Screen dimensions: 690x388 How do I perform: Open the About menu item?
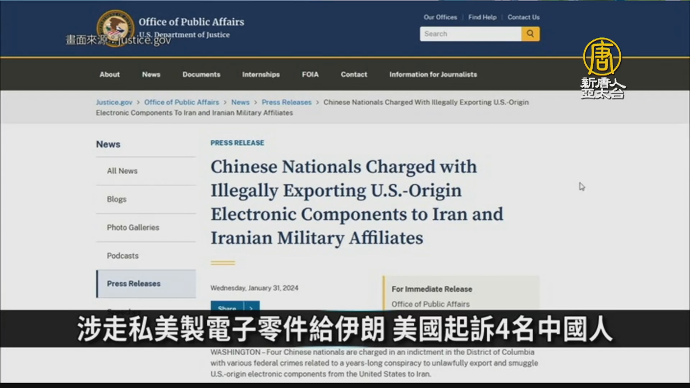pyautogui.click(x=110, y=74)
